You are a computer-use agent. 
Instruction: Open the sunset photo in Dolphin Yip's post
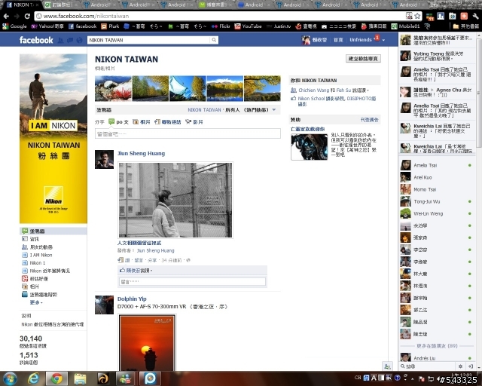click(x=148, y=342)
